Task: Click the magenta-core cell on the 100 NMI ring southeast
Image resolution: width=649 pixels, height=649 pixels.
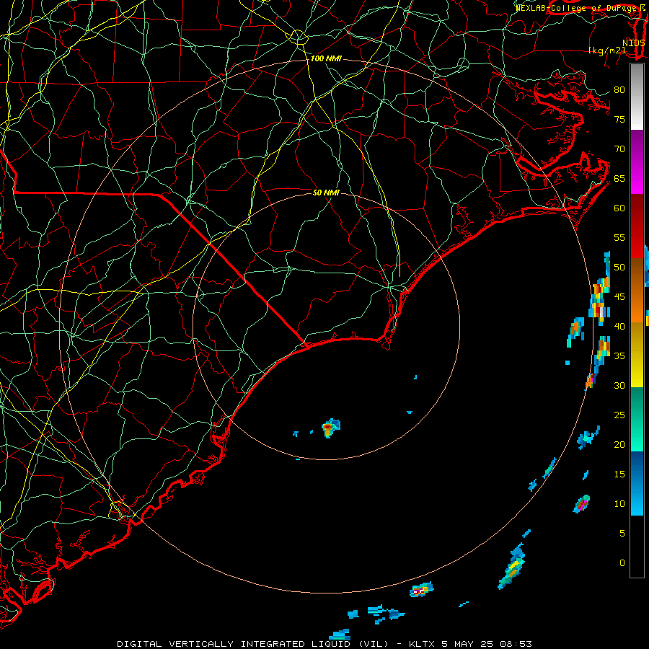Action: click(x=582, y=504)
